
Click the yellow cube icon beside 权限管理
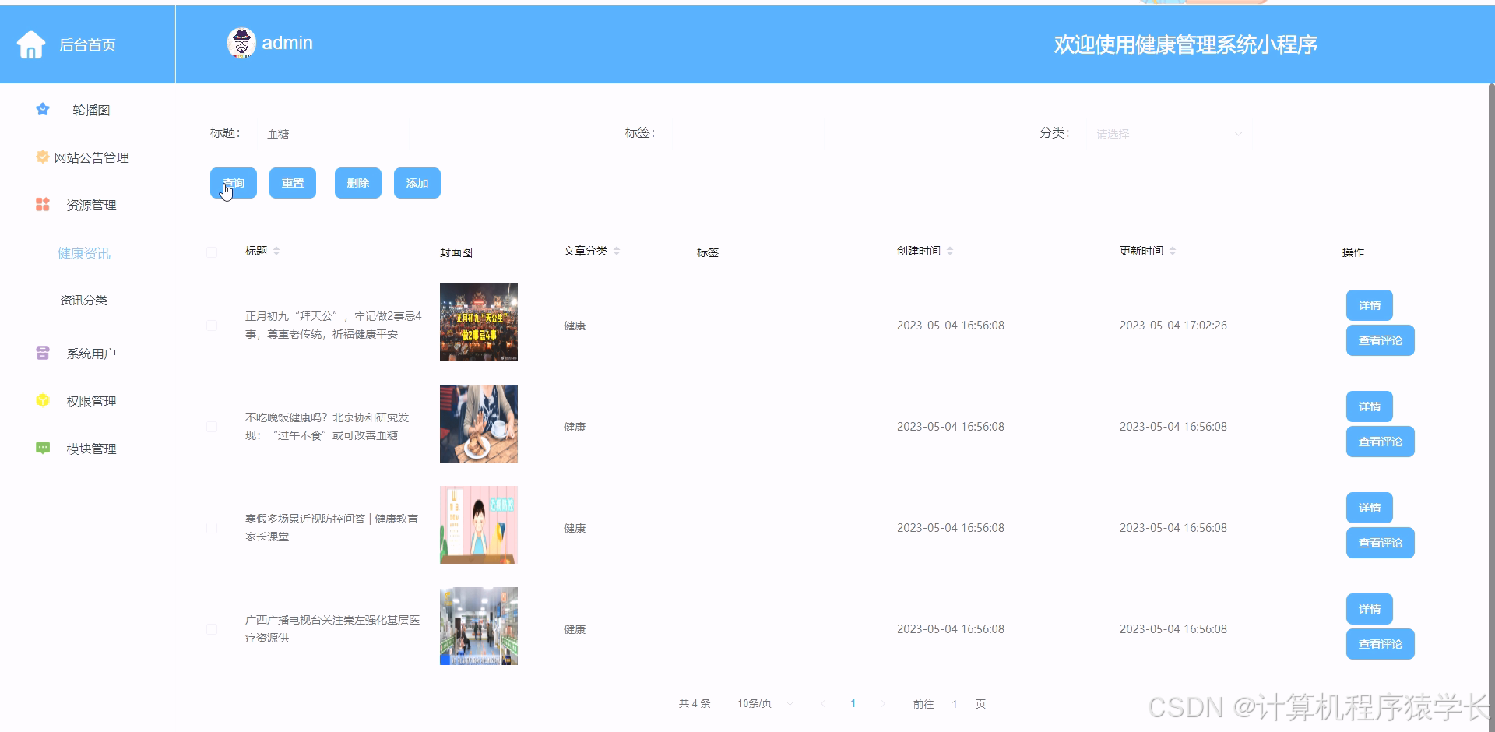click(x=43, y=400)
